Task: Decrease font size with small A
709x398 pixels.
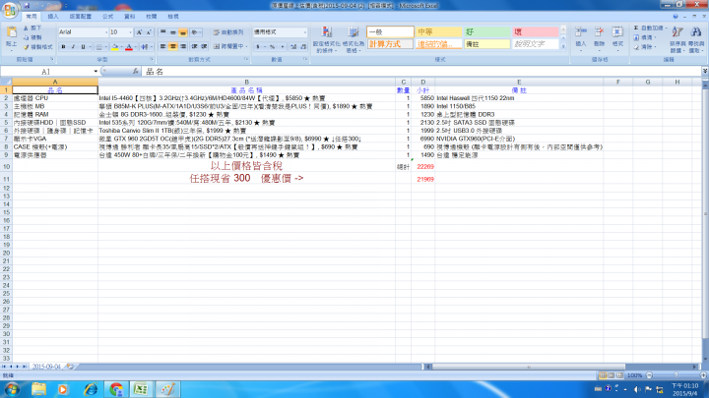Action: [x=149, y=32]
